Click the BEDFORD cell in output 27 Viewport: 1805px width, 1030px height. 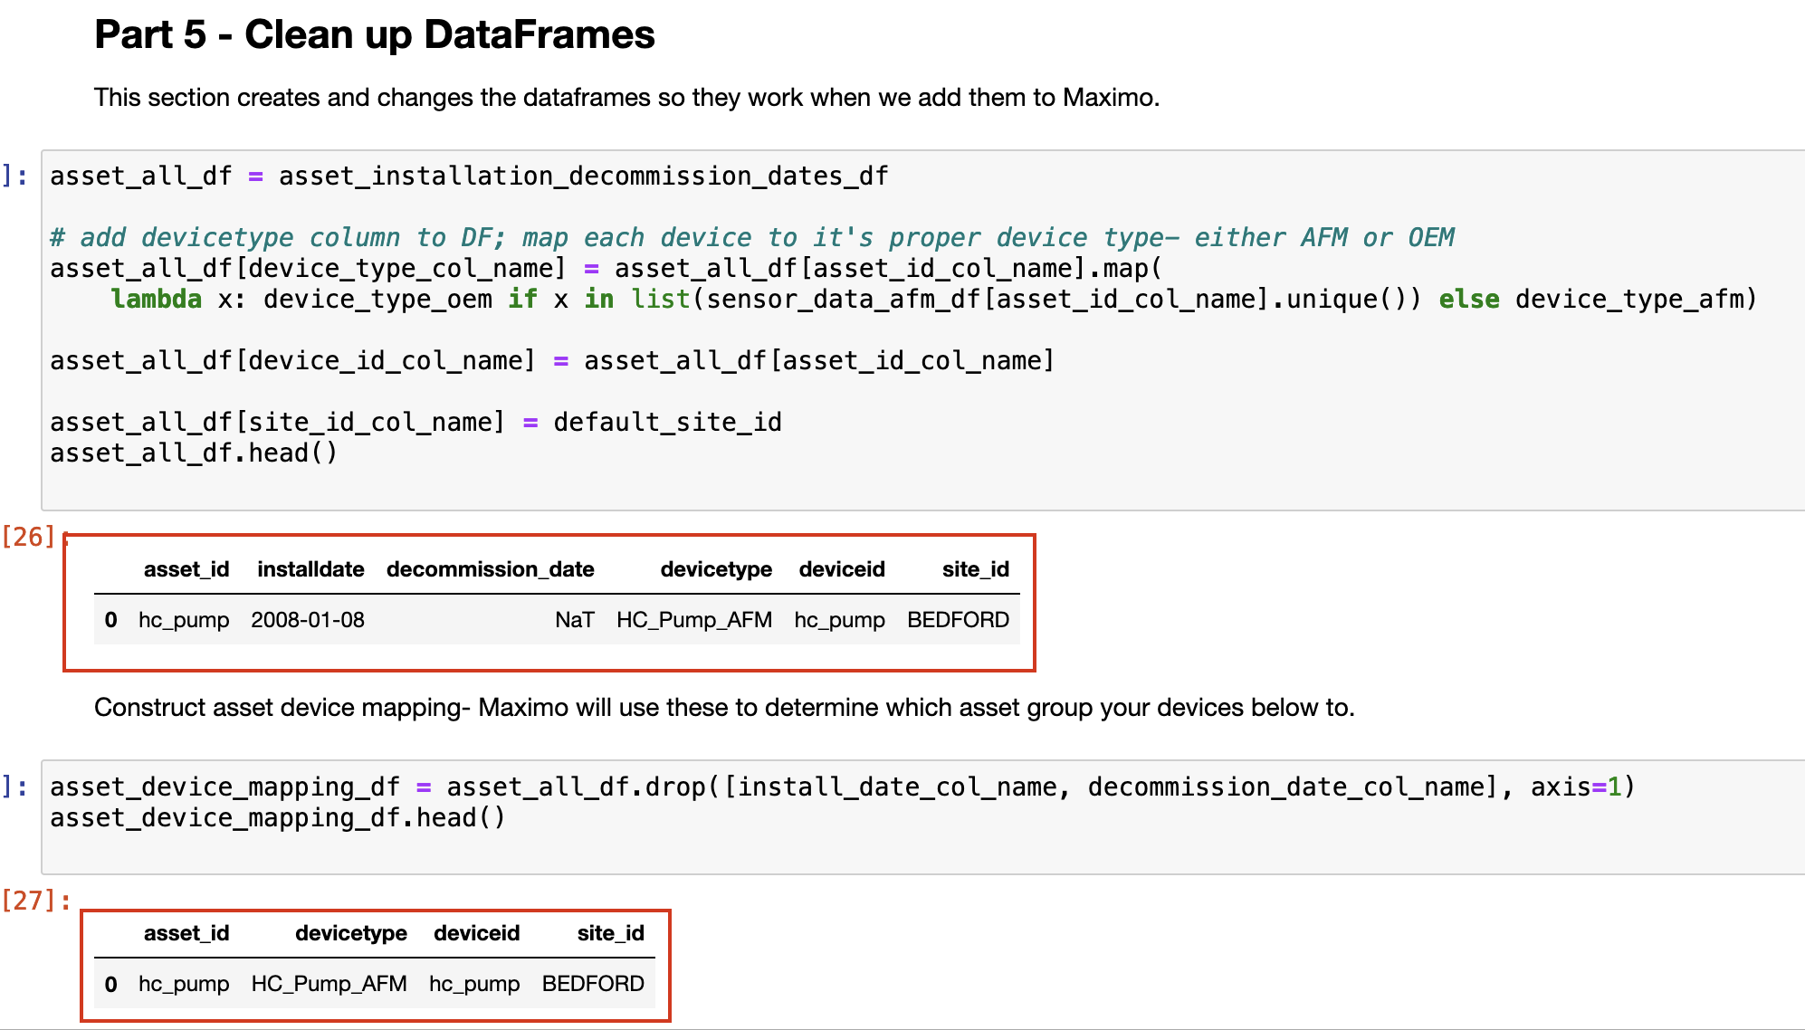[593, 984]
